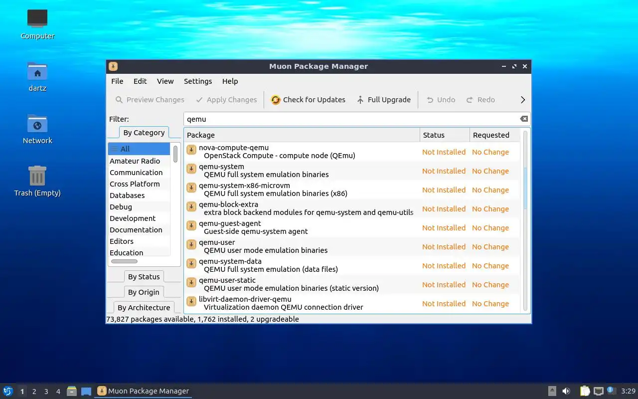Click the package icon for qemu-guest-agent
The image size is (638, 399).
click(191, 225)
